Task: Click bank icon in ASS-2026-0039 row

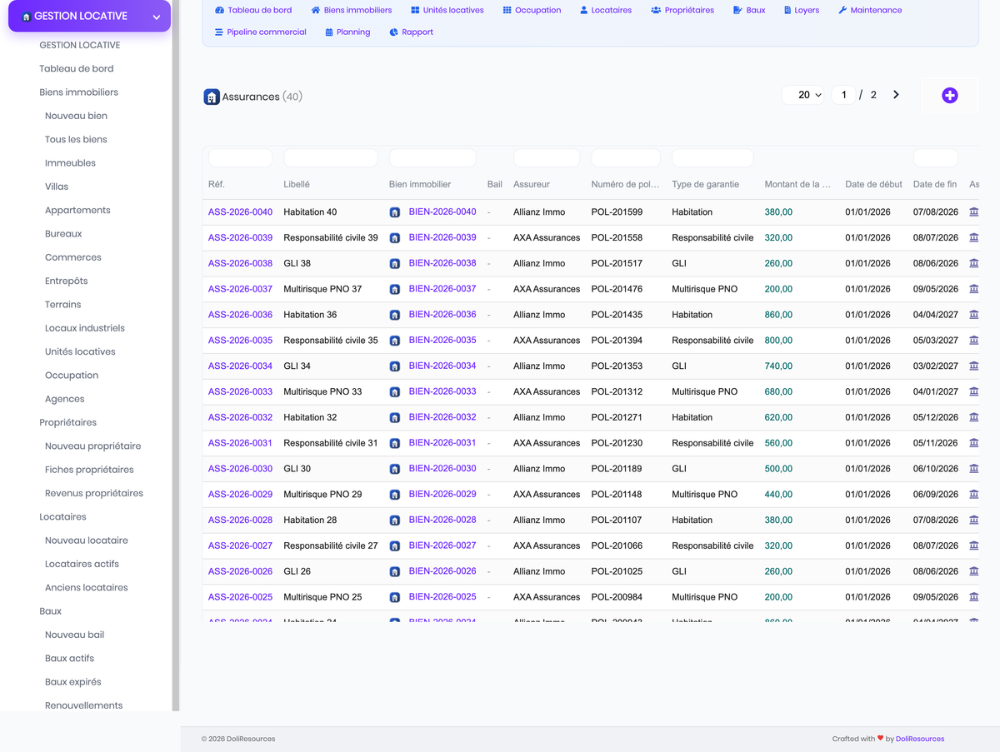Action: 974,237
